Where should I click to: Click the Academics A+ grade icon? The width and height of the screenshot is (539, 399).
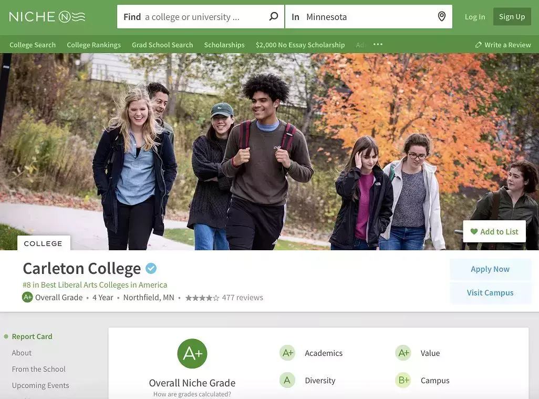pos(287,353)
